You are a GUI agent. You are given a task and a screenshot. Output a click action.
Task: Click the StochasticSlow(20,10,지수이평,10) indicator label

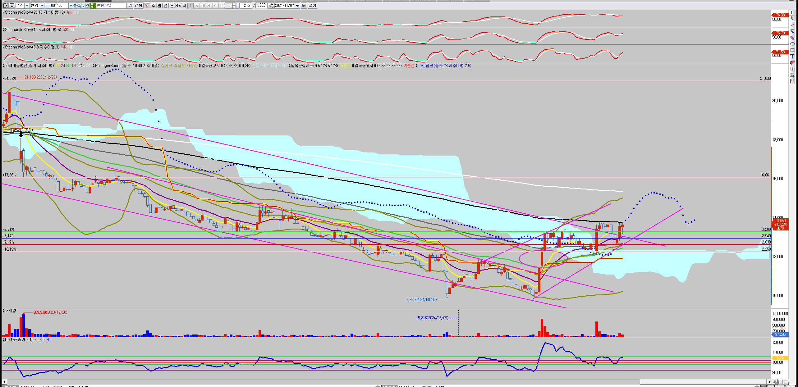[35, 12]
